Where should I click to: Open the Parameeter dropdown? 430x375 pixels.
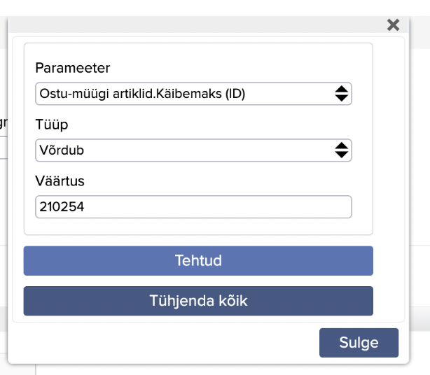click(x=193, y=94)
